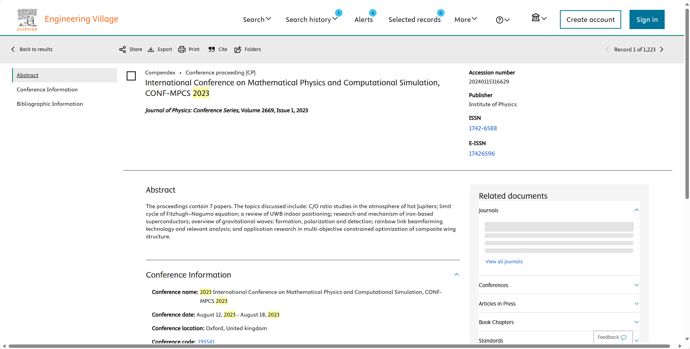This screenshot has height=349, width=690.
Task: Collapse the Conference Information section
Action: (x=457, y=275)
